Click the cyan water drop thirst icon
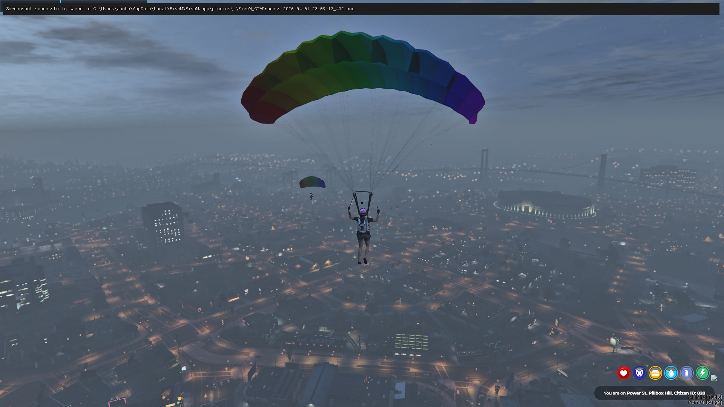Screen dimensions: 724x407 click(671, 373)
